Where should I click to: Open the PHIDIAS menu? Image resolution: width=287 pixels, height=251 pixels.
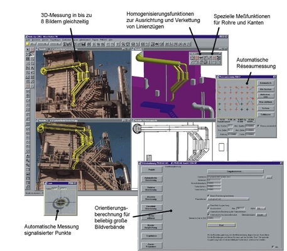[104, 40]
